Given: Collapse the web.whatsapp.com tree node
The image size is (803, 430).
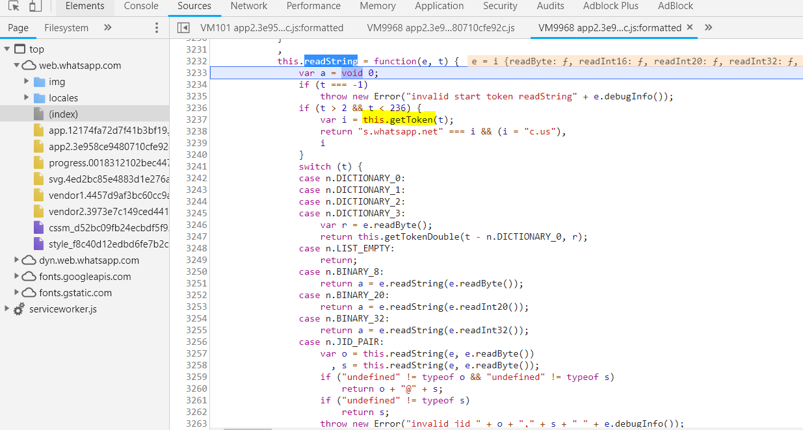Looking at the screenshot, I should click(16, 66).
